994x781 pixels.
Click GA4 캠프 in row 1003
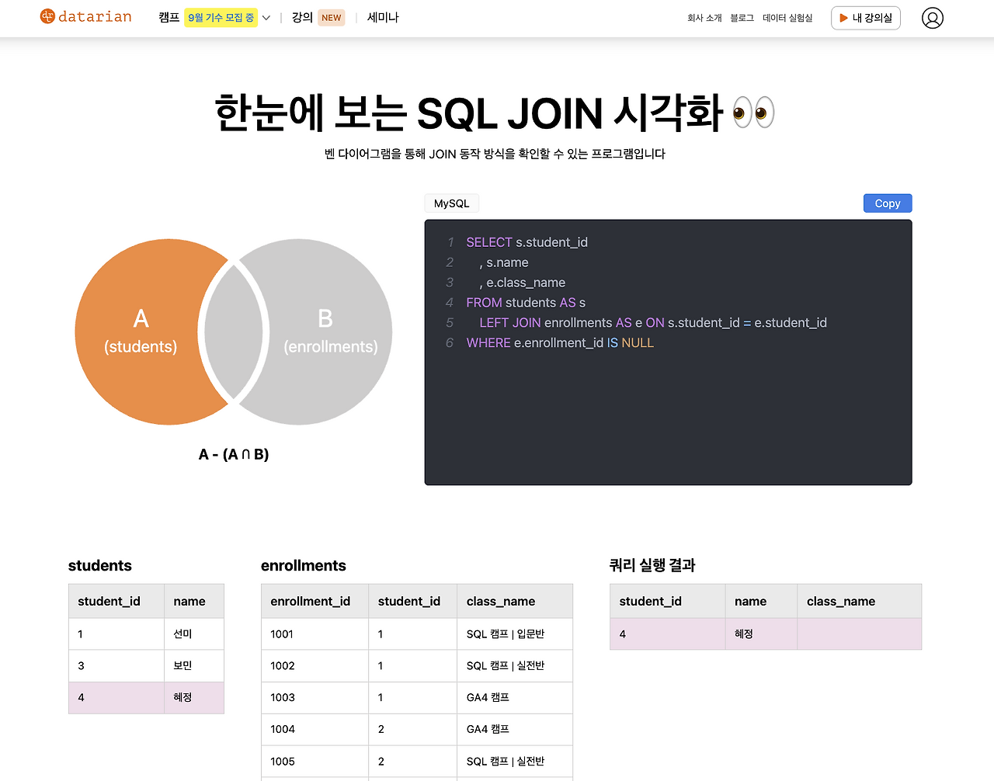tap(515, 698)
